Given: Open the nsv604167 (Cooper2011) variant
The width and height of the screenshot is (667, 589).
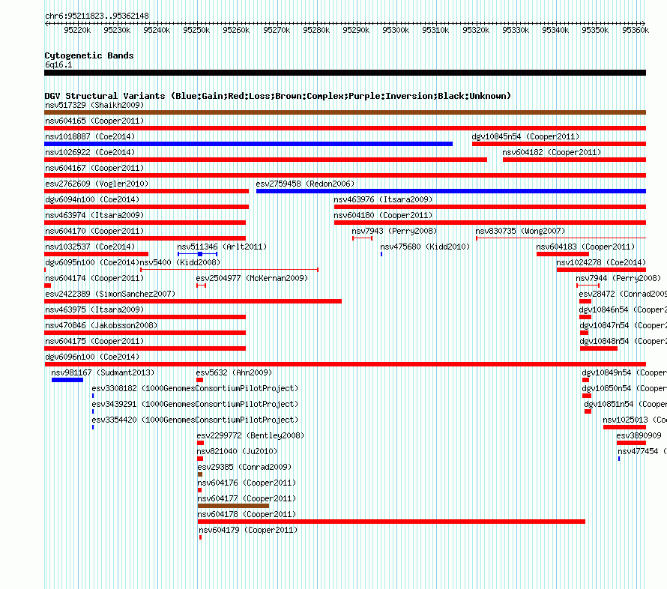Looking at the screenshot, I should click(x=94, y=168).
